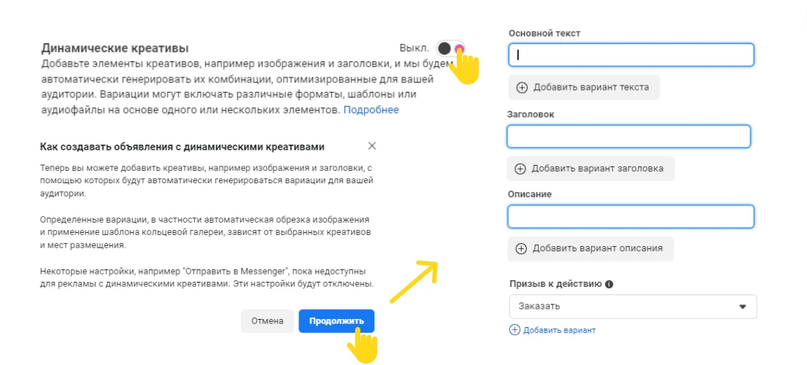Open the Подробнее link
807x365 pixels.
point(371,109)
